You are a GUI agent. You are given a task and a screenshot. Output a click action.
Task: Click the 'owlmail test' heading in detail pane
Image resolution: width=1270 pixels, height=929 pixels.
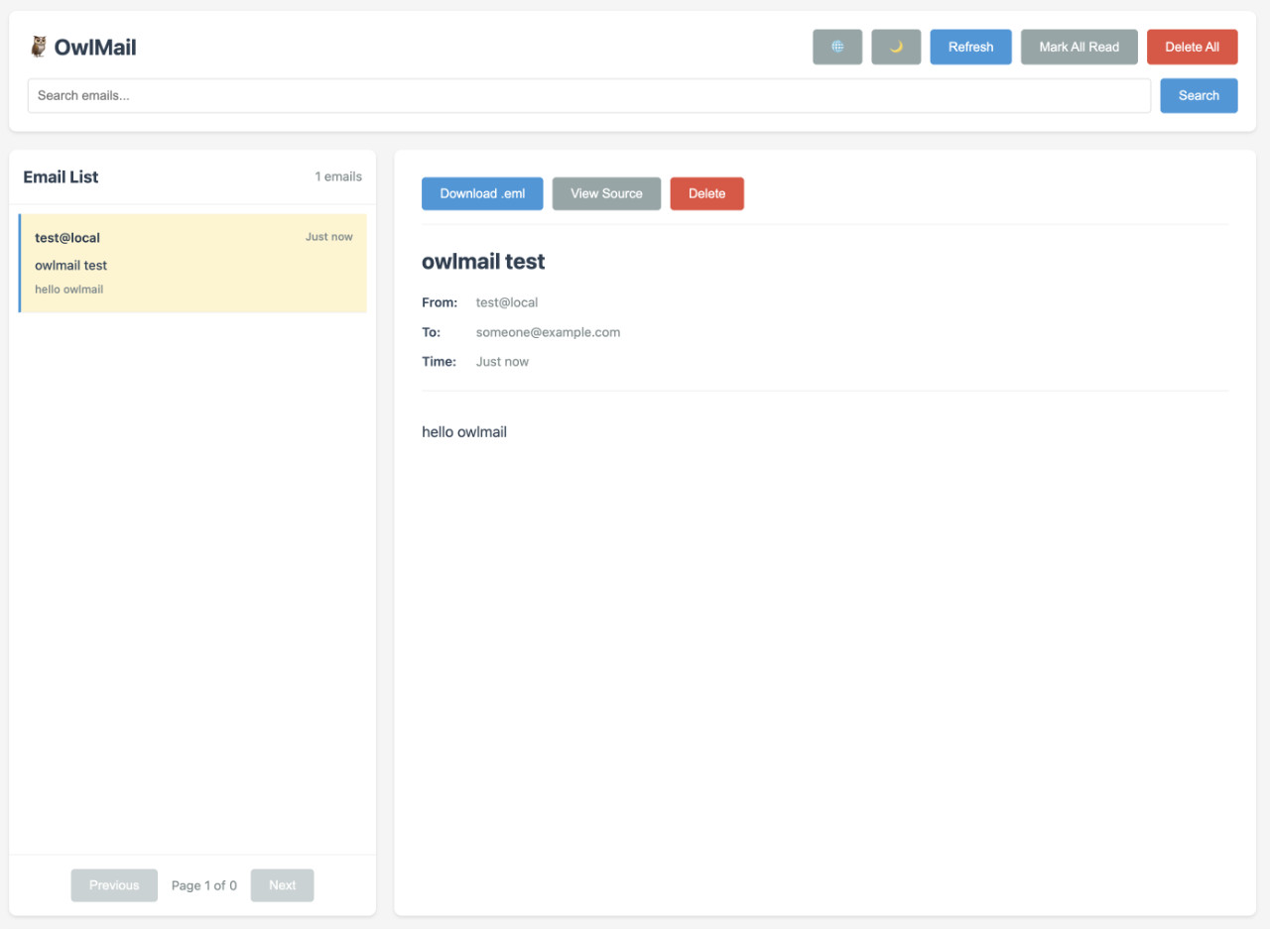click(483, 262)
